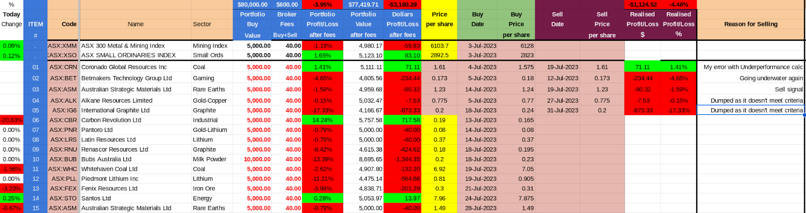806x213 pixels.
Task: Select the 10,000.00 buy value for Bubs
Action: point(252,159)
